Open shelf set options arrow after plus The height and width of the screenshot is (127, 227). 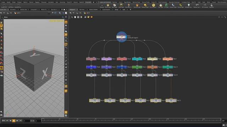click(x=97, y=2)
